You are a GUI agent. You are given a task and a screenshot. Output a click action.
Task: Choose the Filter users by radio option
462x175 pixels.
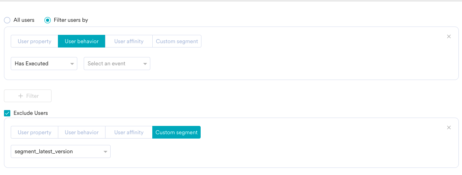coord(48,20)
